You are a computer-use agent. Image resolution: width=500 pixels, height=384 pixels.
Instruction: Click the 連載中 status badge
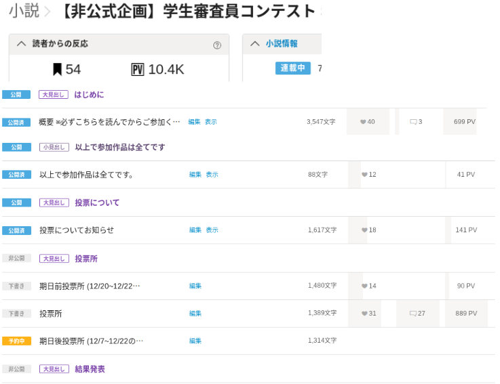[x=292, y=68]
